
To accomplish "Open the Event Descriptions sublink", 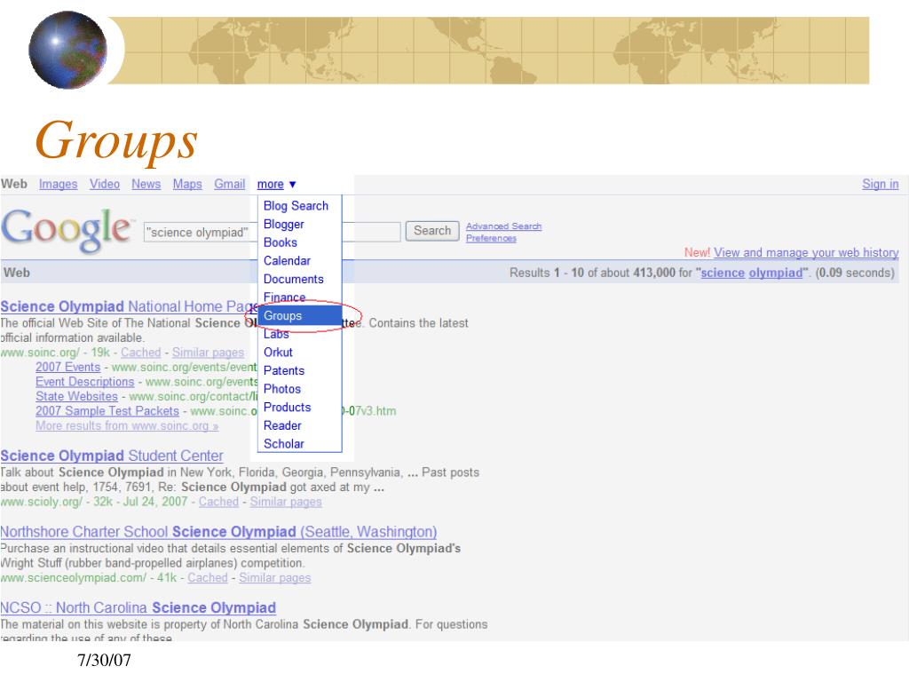I will point(84,382).
